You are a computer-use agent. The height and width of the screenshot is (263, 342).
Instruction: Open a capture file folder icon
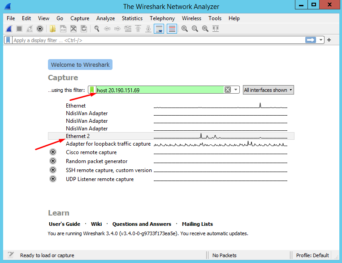tap(52, 29)
